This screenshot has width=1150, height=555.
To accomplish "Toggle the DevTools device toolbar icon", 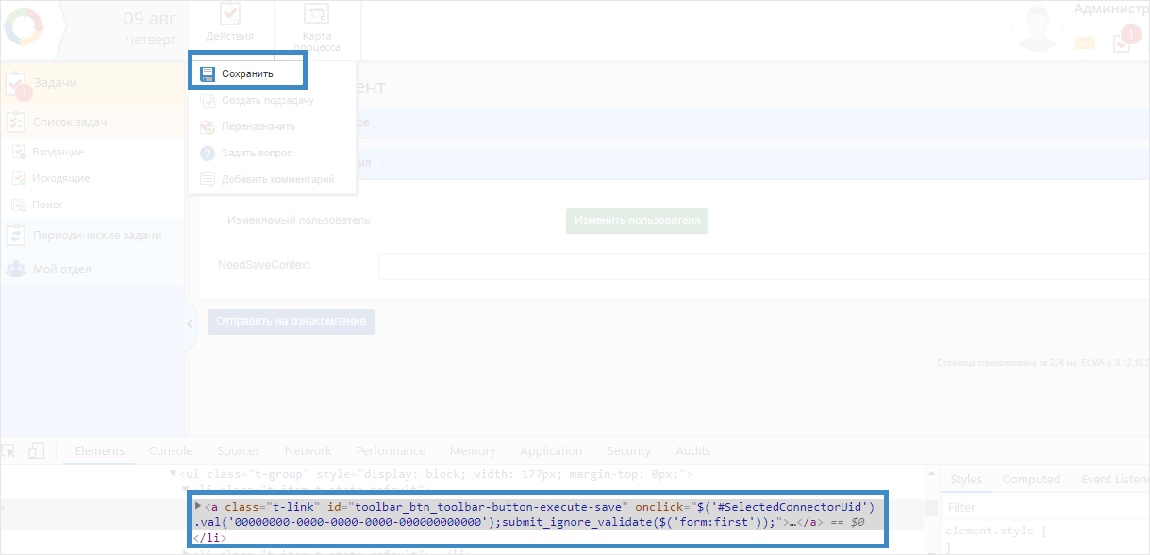I will (x=37, y=451).
